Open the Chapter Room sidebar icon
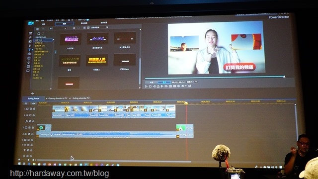318x179 pixels. tap(28, 66)
